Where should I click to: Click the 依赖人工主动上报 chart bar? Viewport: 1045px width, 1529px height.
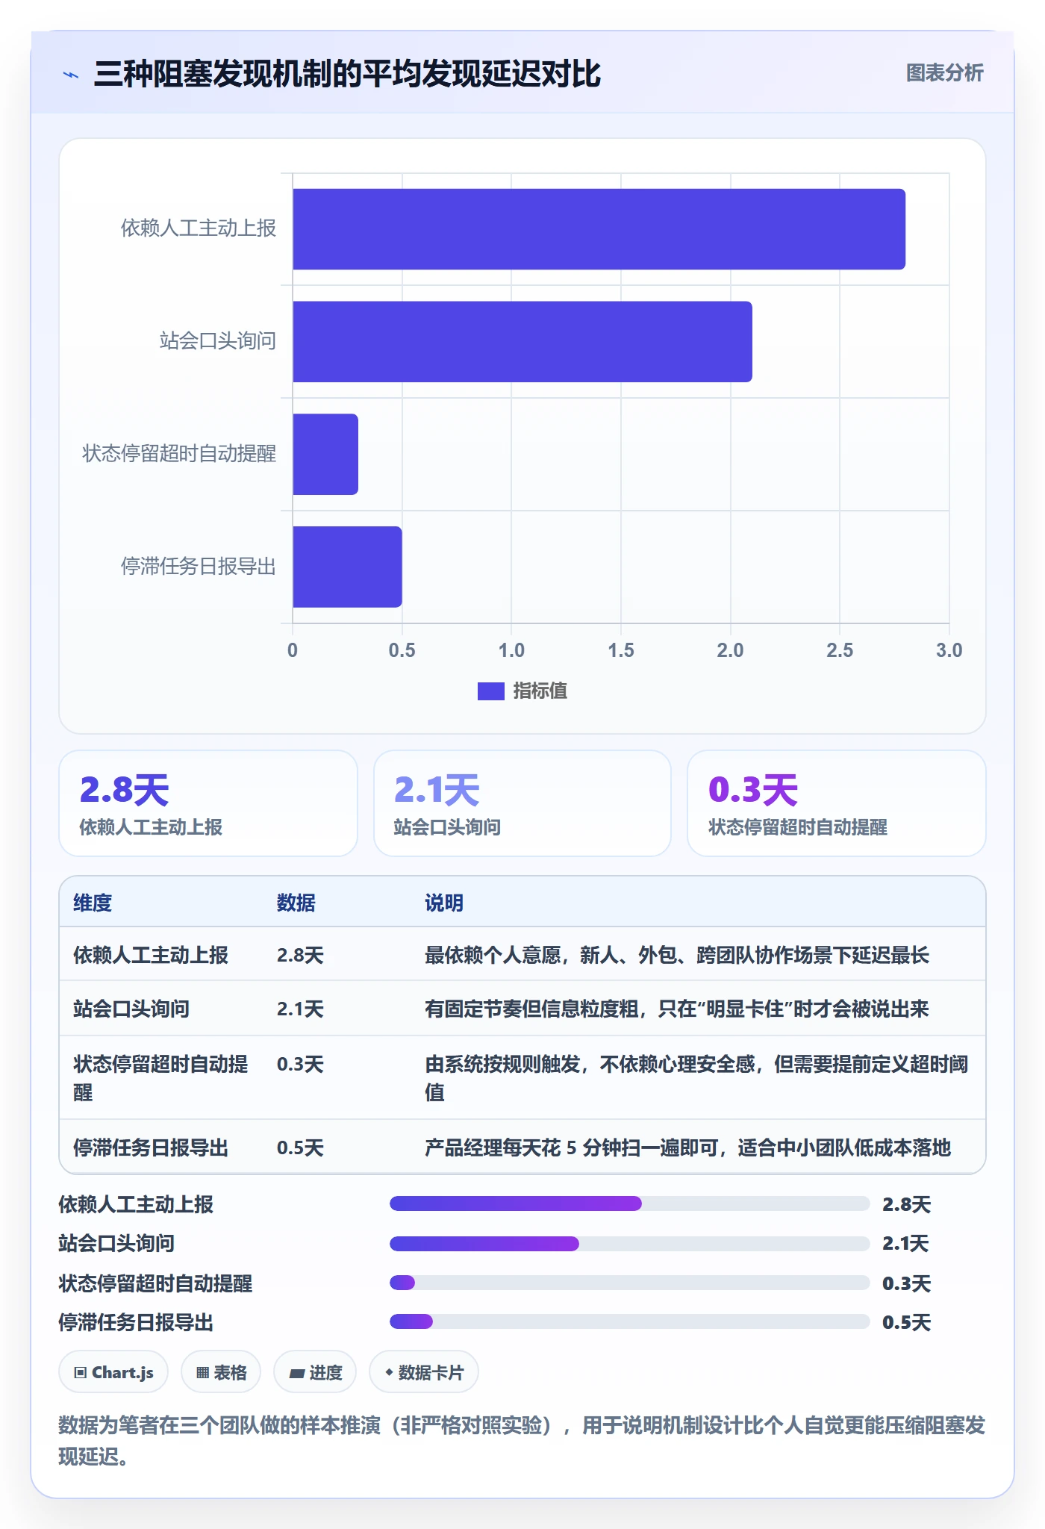pyautogui.click(x=599, y=229)
